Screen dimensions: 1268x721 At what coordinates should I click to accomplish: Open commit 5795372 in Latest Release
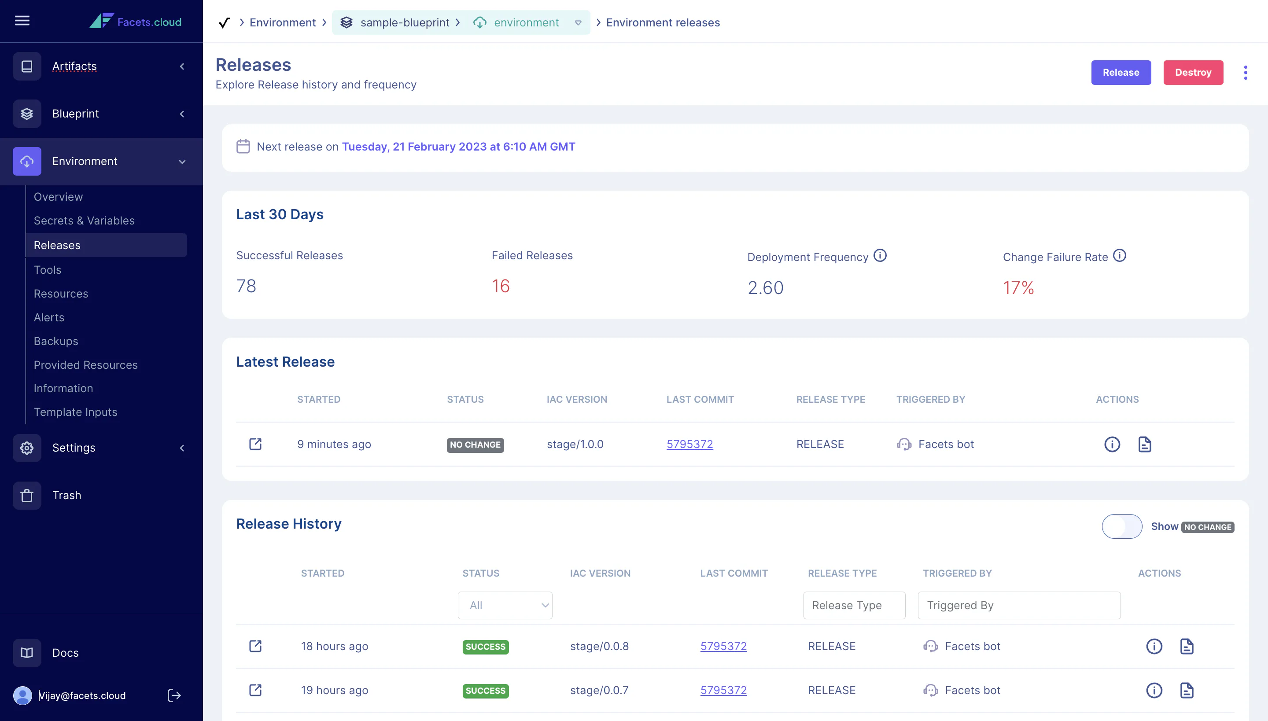pos(689,444)
